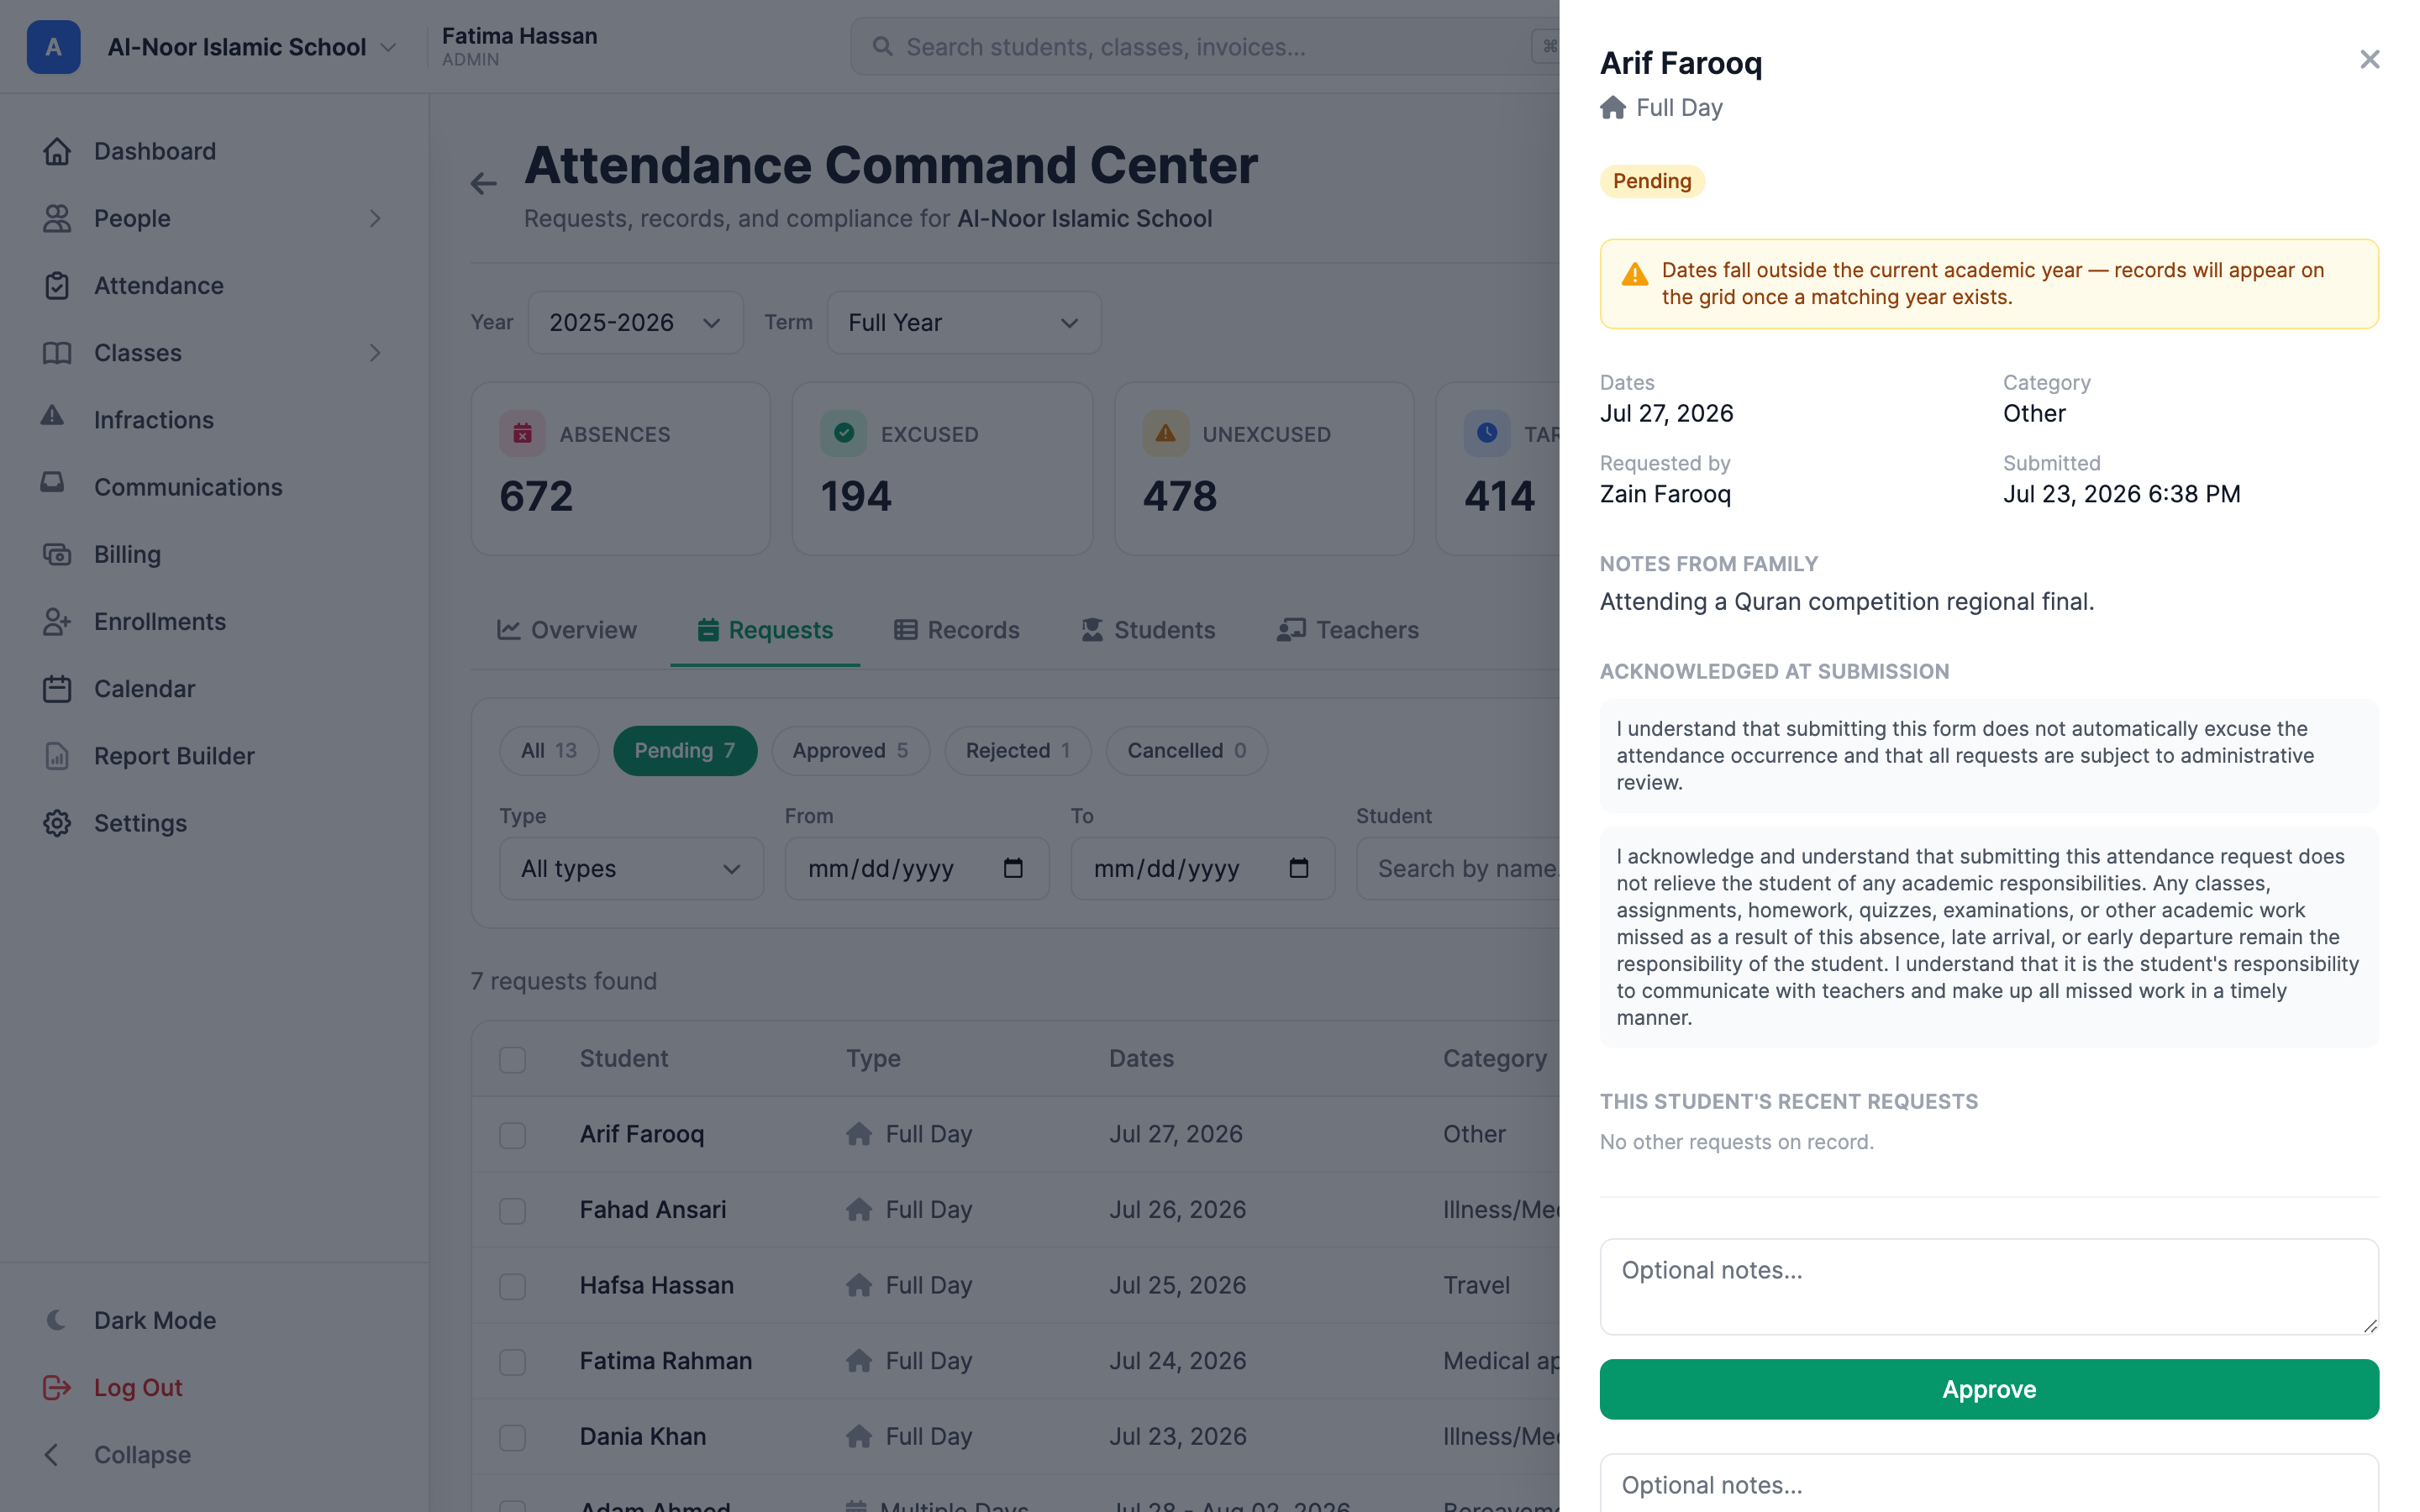Switch to the Students tab
This screenshot has width=2420, height=1512.
coord(1148,630)
